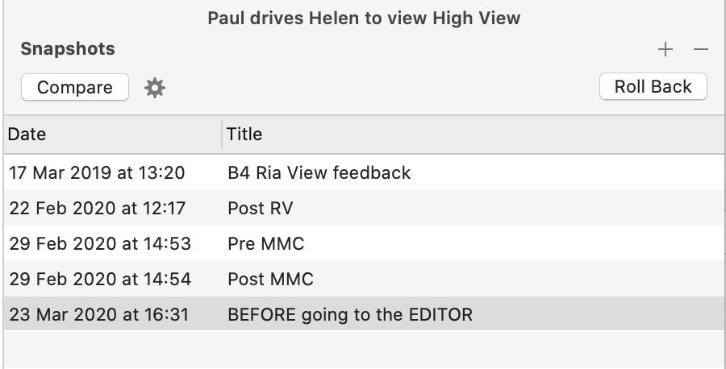This screenshot has height=369, width=726.
Task: Click the 17 Mar 2019 at 13:20 date cell
Action: point(97,172)
